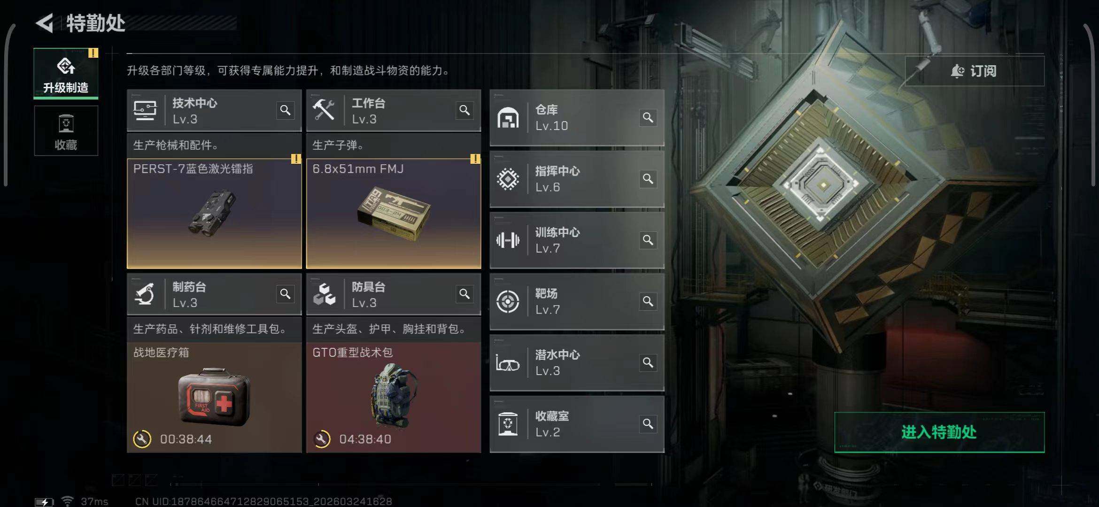Collect the PERST-7蓝色激光镭指 item
This screenshot has width=1099, height=507.
tap(214, 214)
